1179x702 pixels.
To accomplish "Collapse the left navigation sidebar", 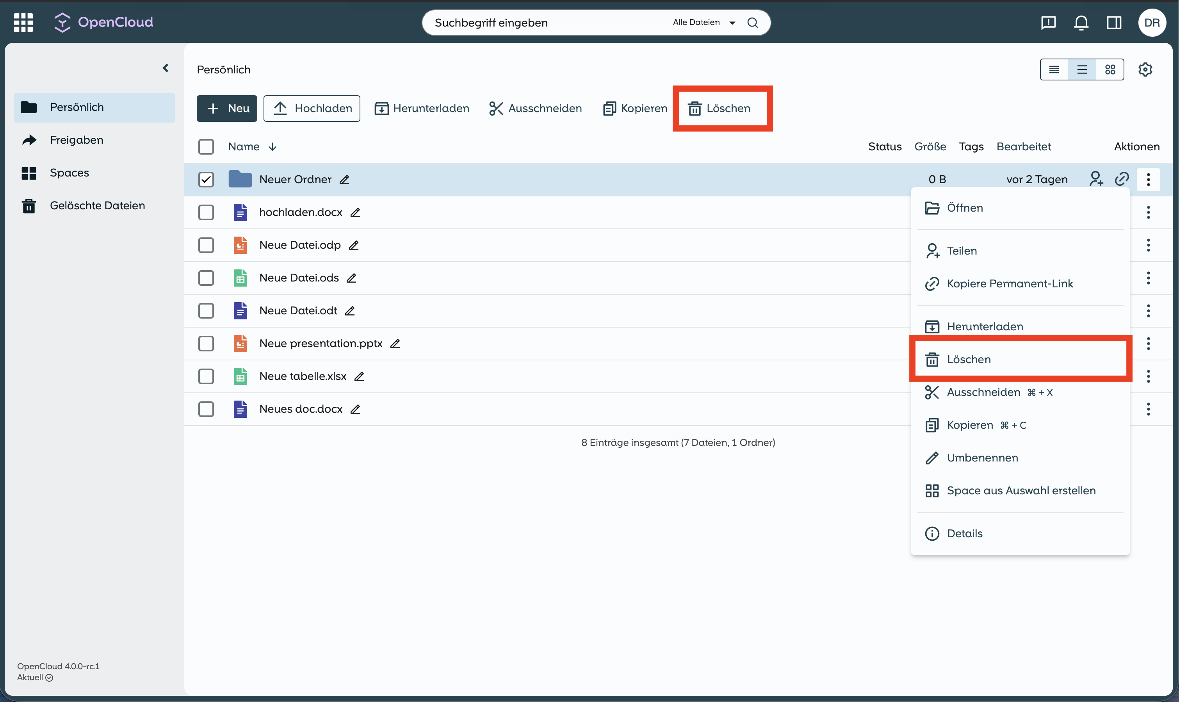I will tap(166, 68).
